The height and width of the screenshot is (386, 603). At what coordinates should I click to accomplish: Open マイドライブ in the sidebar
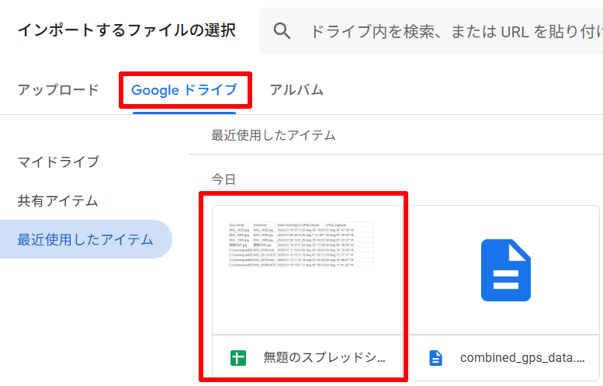coord(58,162)
